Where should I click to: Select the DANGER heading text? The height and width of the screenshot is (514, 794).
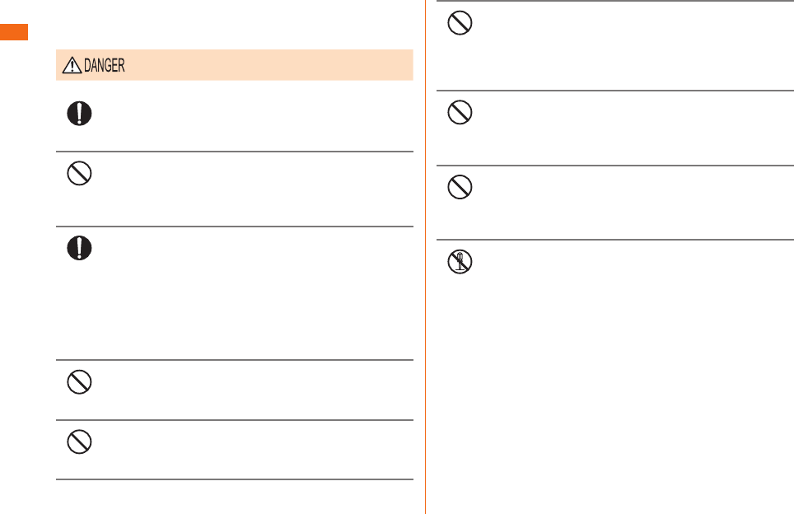point(105,65)
